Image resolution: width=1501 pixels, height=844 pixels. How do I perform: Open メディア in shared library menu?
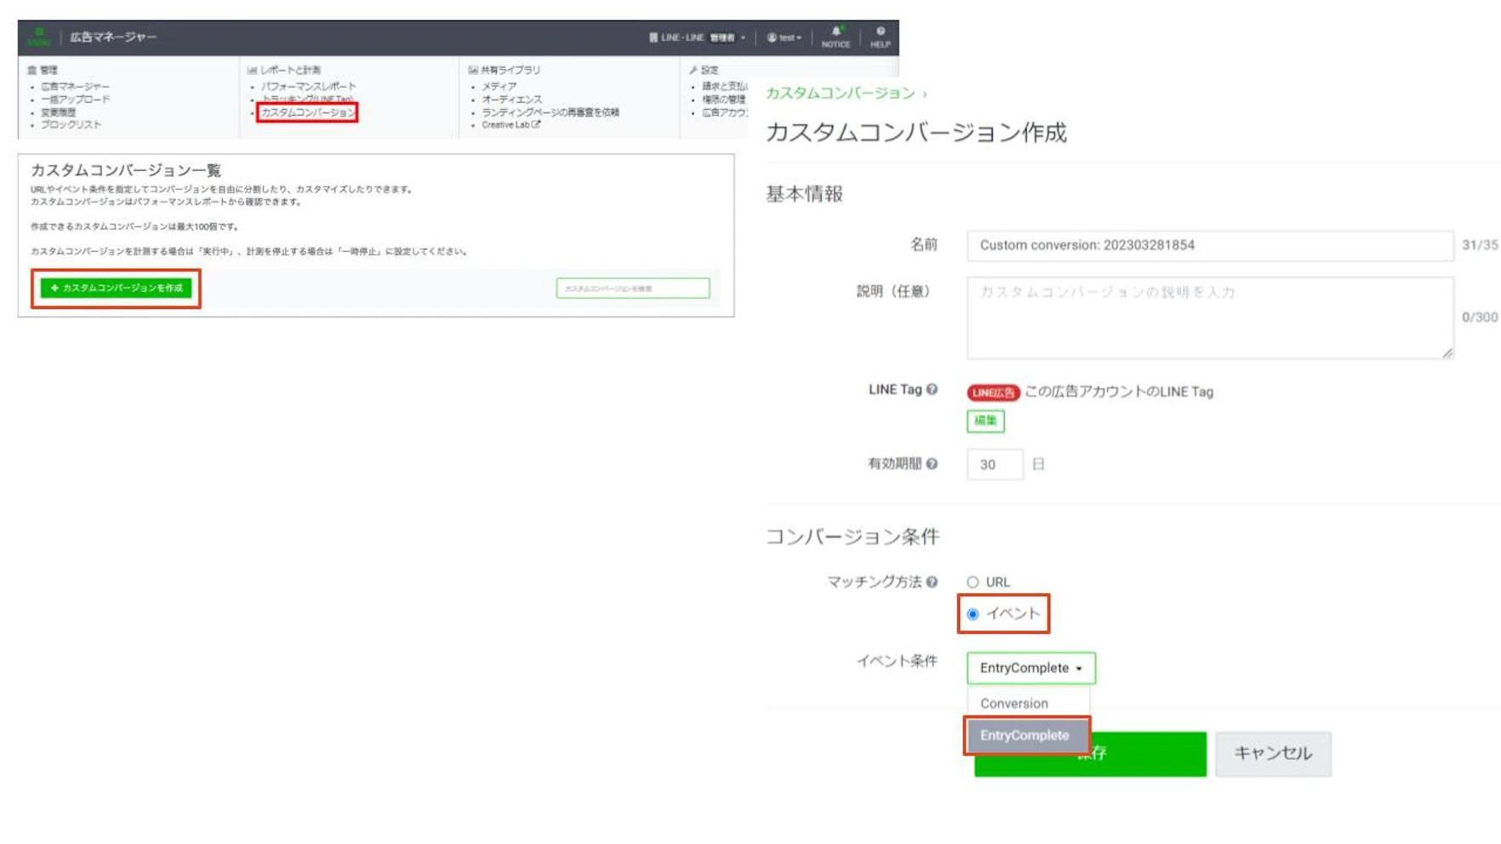(x=499, y=87)
